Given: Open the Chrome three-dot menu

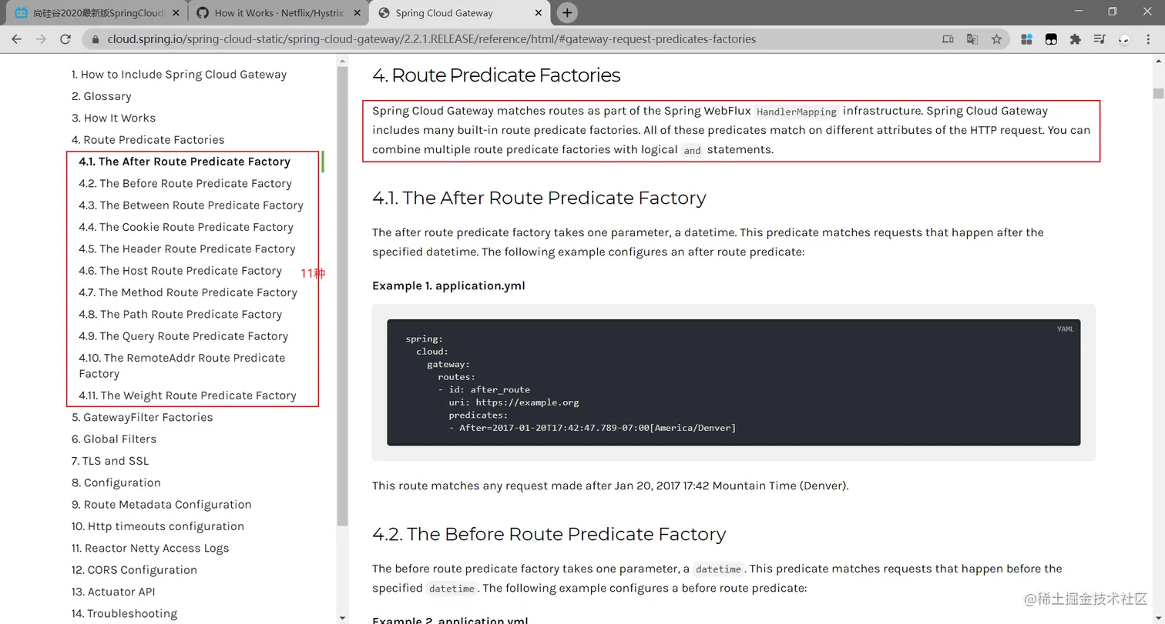Looking at the screenshot, I should click(x=1149, y=39).
